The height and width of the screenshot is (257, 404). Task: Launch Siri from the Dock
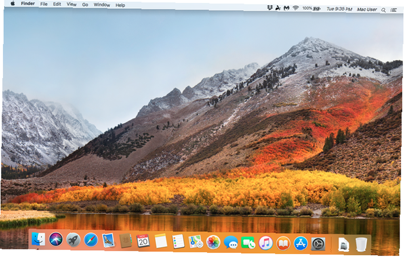56,240
